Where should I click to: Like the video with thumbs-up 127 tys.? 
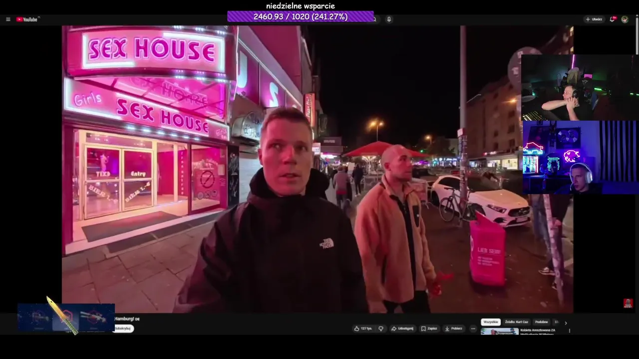(x=363, y=329)
